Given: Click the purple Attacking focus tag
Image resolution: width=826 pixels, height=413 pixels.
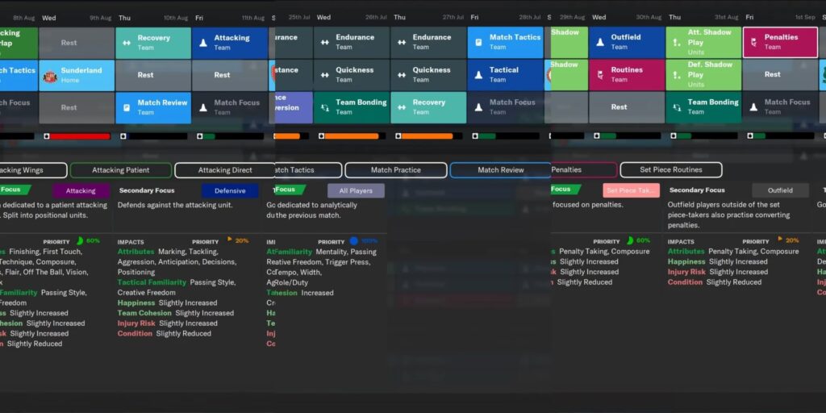Looking at the screenshot, I should [81, 191].
